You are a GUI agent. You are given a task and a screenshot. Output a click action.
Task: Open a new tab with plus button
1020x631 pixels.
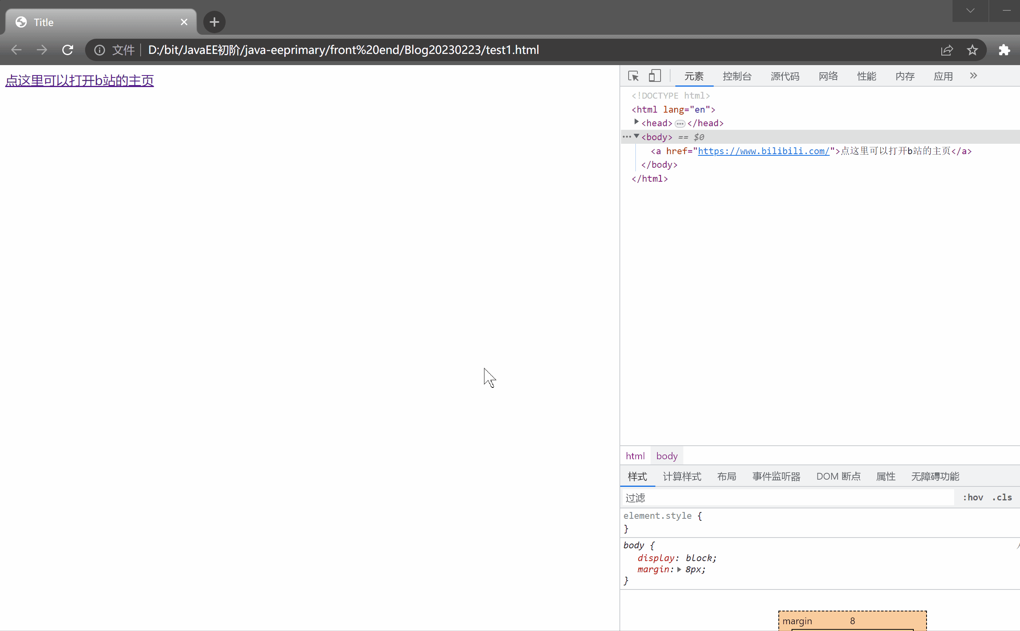click(x=214, y=22)
